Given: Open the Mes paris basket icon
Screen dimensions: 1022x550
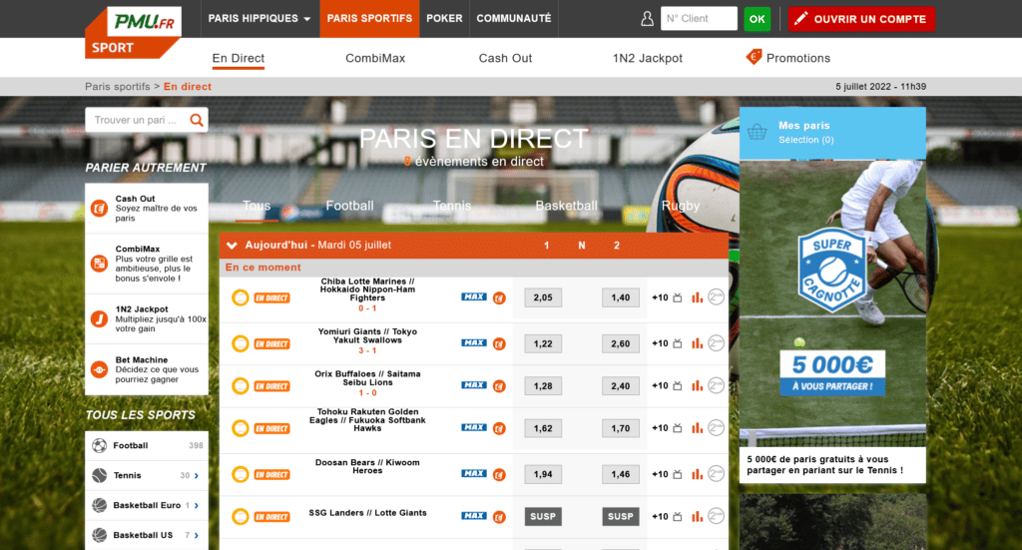Looking at the screenshot, I should pyautogui.click(x=757, y=133).
